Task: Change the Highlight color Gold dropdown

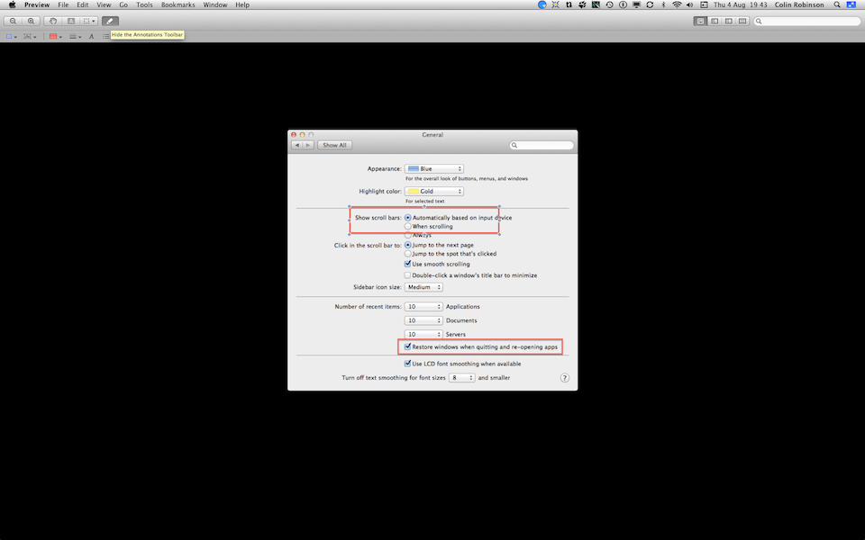Action: click(x=434, y=191)
